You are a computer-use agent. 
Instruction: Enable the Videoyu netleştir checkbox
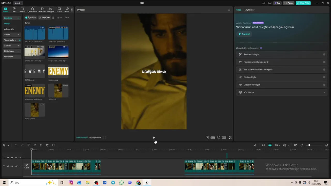point(324,85)
